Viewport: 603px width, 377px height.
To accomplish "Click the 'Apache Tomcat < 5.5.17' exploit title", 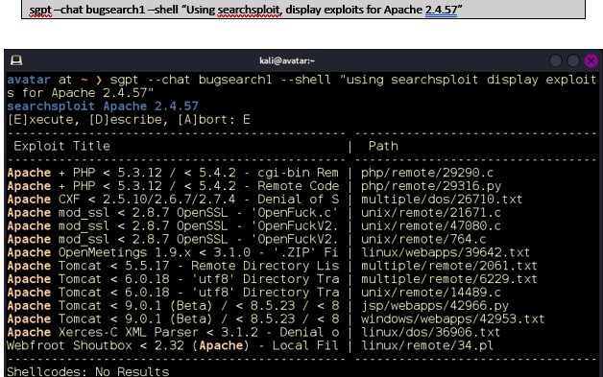I will click(173, 266).
